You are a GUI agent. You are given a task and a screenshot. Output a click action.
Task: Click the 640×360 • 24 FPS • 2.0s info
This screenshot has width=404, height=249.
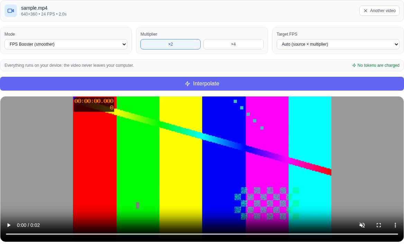pyautogui.click(x=44, y=14)
